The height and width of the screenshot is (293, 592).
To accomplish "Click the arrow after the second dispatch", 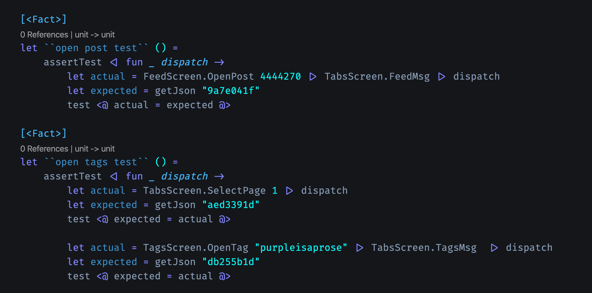I will pos(219,177).
